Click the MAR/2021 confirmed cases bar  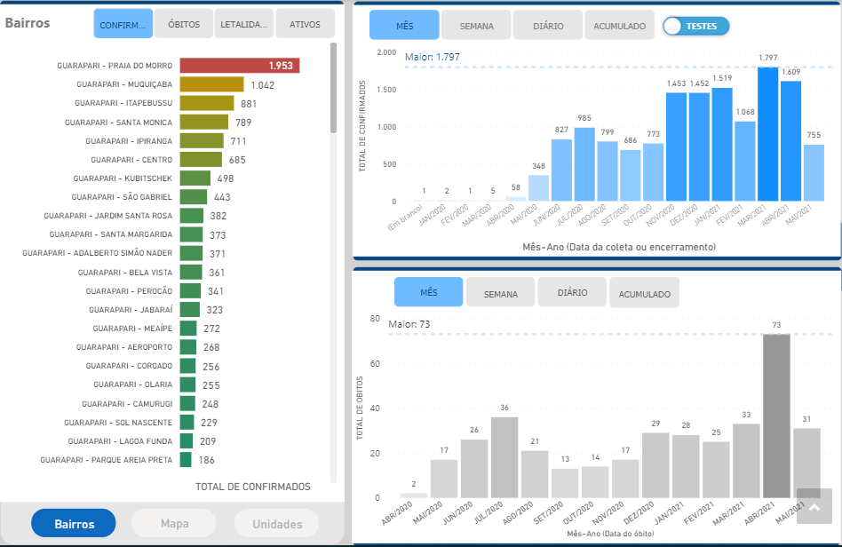[x=767, y=134]
